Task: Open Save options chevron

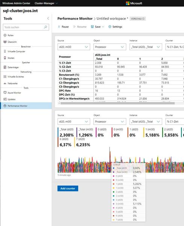Action: coord(103,27)
